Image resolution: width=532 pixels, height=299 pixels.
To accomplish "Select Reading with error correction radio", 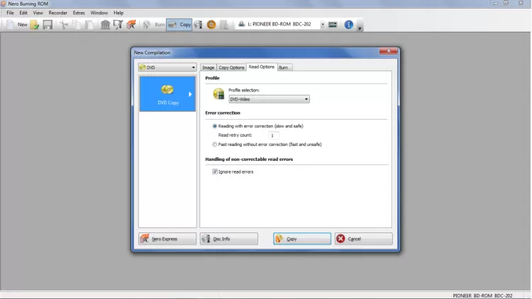I will pyautogui.click(x=215, y=126).
